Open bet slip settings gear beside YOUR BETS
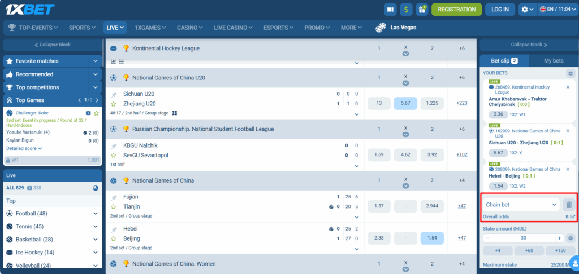Screen dimensions: 579x274 [571, 73]
